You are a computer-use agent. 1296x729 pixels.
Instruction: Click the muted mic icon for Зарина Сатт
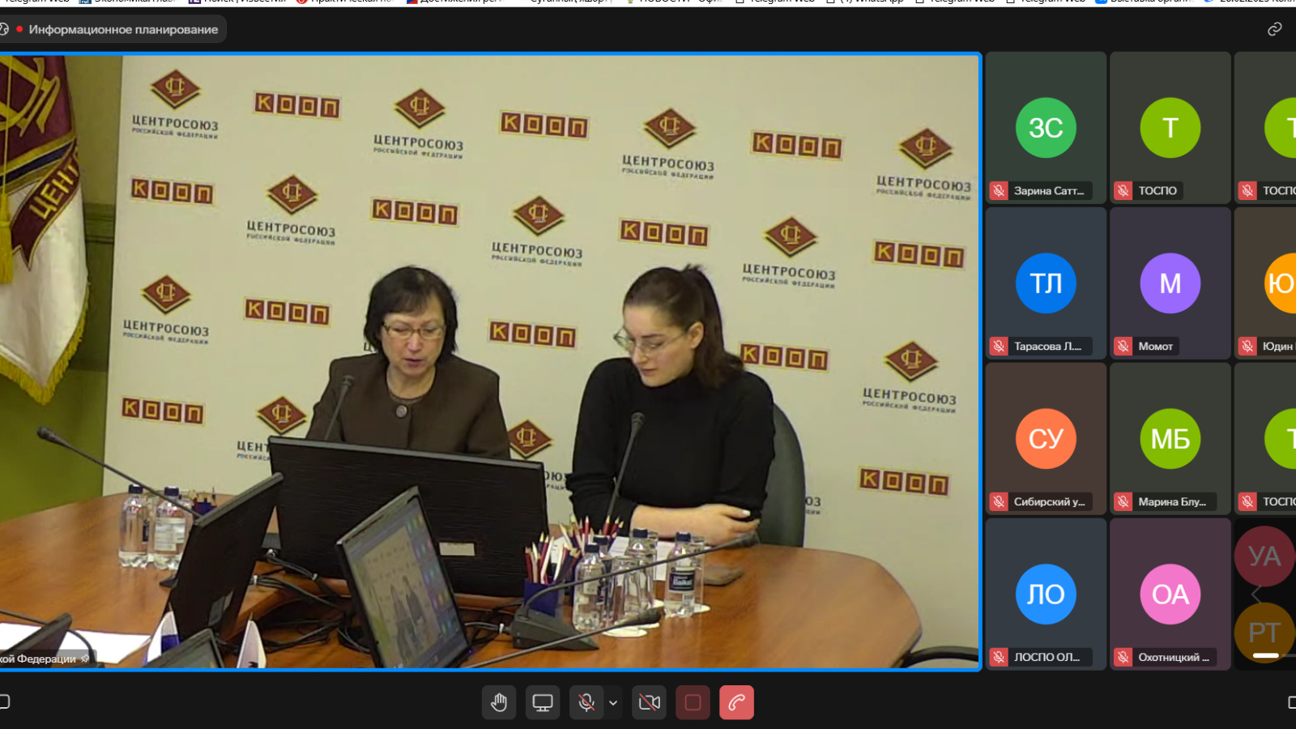click(999, 191)
